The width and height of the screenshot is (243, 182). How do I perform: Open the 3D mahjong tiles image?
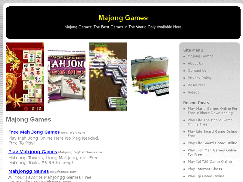(x=108, y=77)
